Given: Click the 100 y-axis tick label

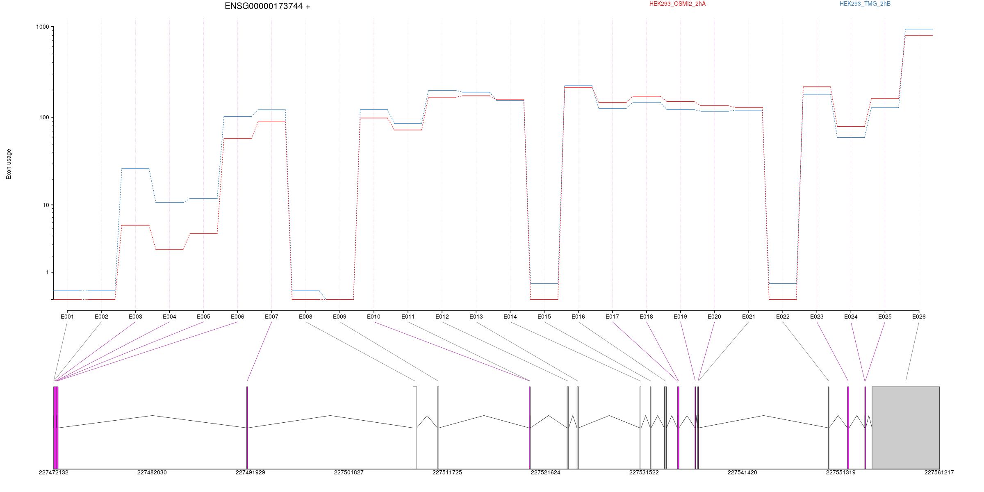Looking at the screenshot, I should point(44,117).
